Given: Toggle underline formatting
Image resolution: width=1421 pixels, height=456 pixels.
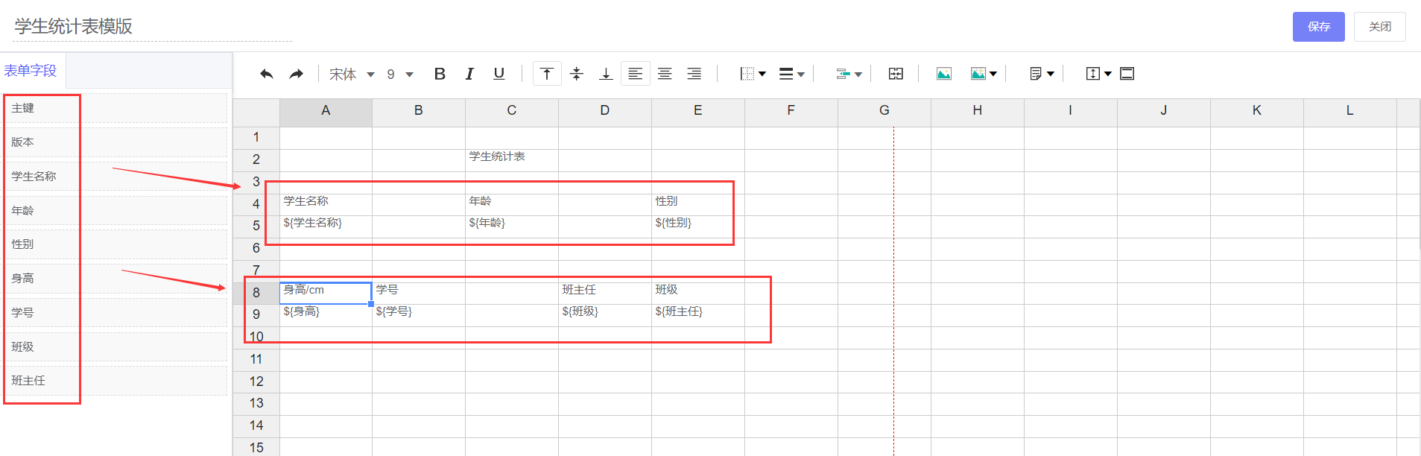Looking at the screenshot, I should 499,74.
